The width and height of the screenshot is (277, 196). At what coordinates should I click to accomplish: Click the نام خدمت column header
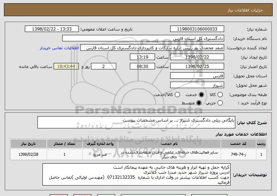pos(169,144)
